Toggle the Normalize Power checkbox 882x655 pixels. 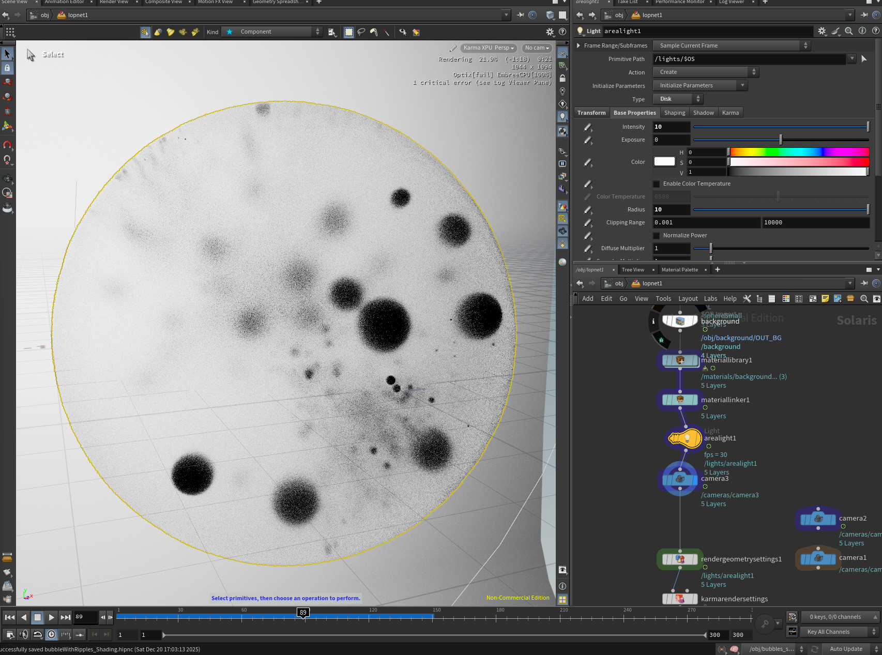click(656, 236)
